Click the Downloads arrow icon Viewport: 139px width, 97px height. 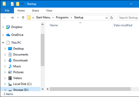pyautogui.click(x=10, y=60)
